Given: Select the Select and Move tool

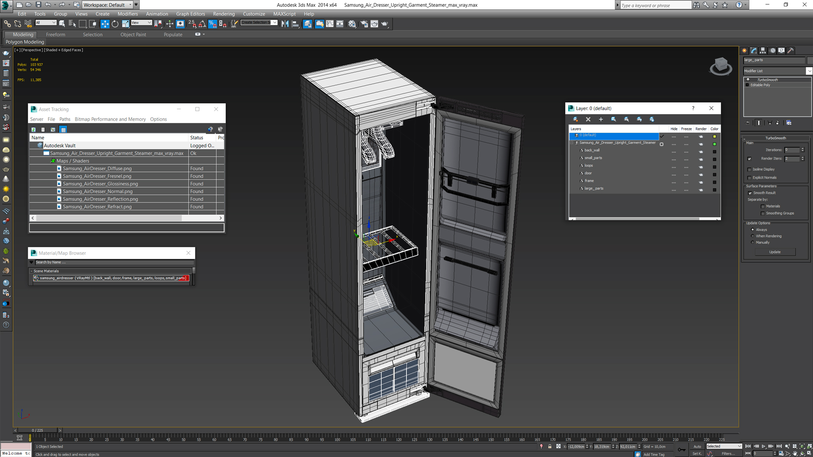Looking at the screenshot, I should tap(105, 24).
